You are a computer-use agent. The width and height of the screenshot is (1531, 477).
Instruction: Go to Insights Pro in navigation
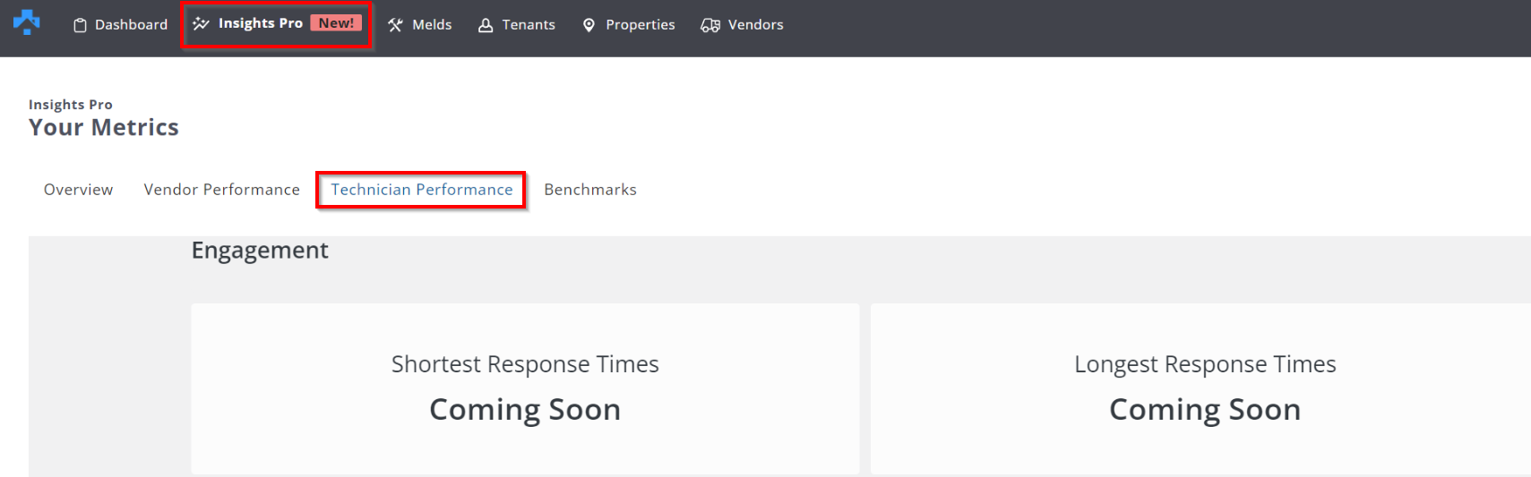(x=260, y=23)
